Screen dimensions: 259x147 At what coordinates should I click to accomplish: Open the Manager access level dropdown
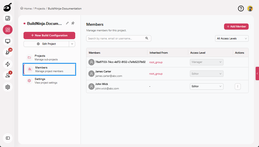tap(207, 62)
